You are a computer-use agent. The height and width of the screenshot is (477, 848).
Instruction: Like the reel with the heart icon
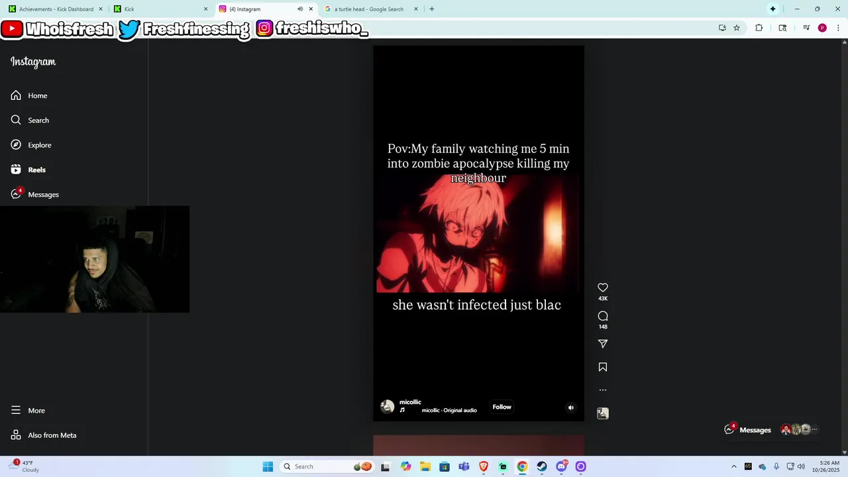pyautogui.click(x=603, y=288)
